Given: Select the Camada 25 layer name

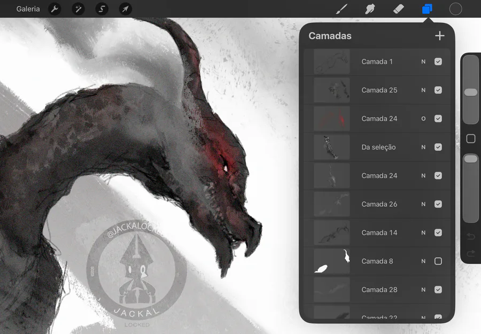Looking at the screenshot, I should pyautogui.click(x=379, y=90).
